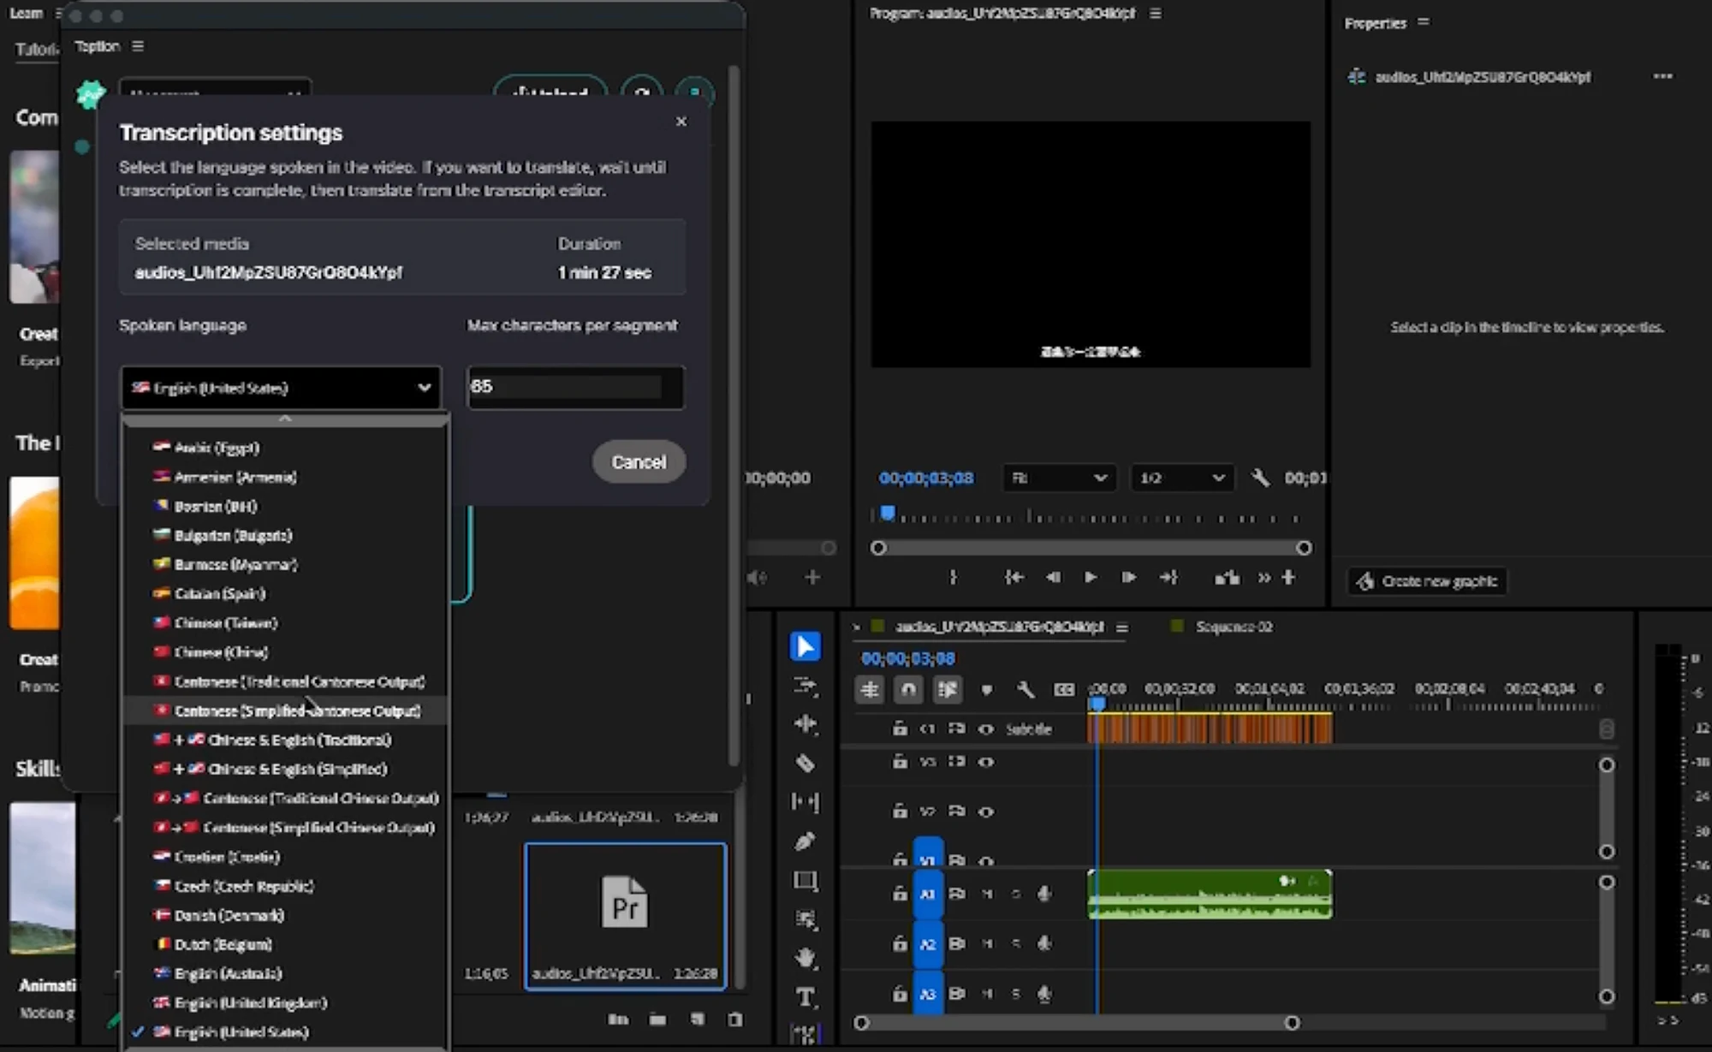Open Program monitor wrench settings
Screen dimensions: 1712x1052
1260,478
